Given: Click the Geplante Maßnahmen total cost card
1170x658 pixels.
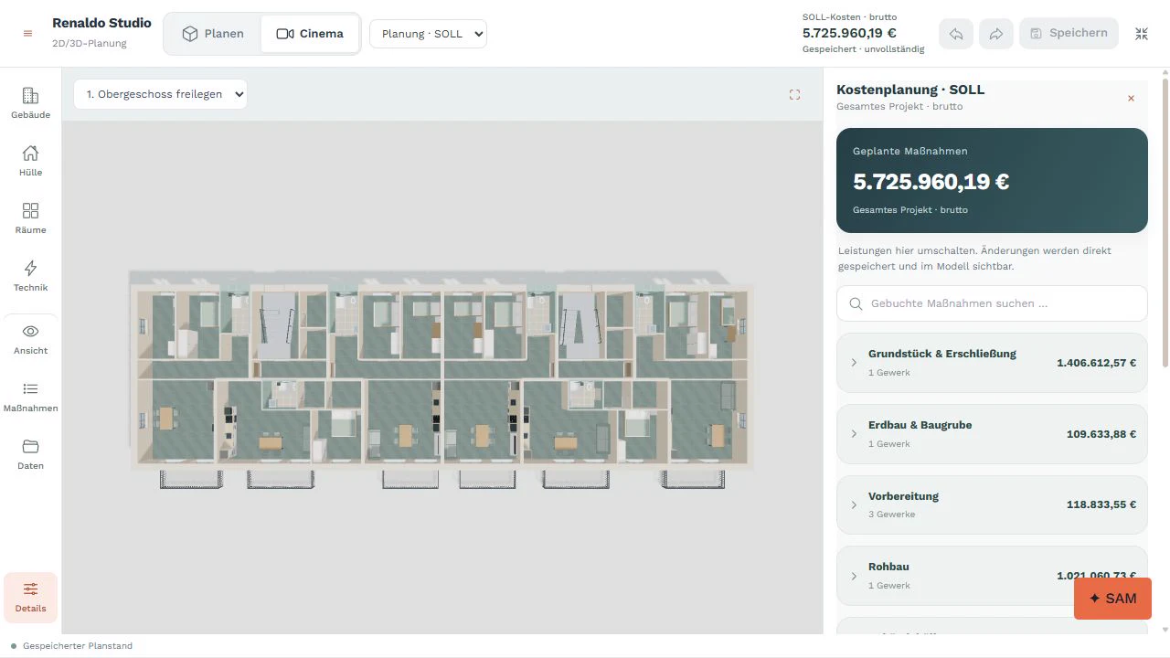Looking at the screenshot, I should point(992,181).
